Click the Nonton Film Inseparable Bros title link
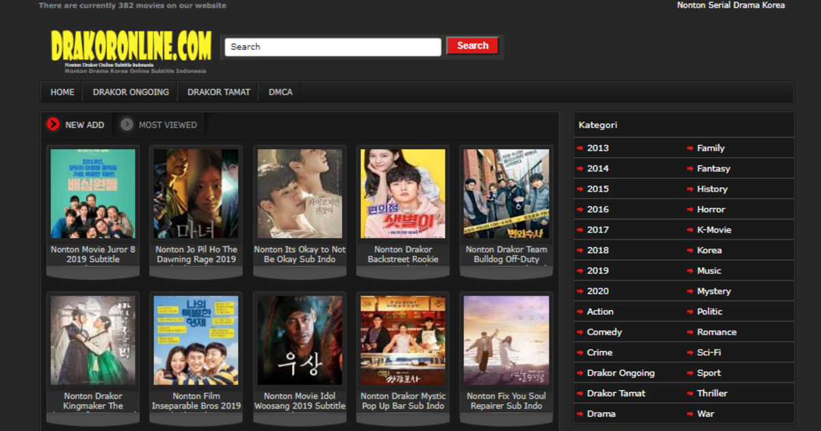 [x=196, y=401]
